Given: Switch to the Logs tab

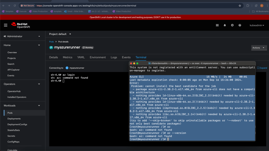Looking at the screenshot, I should [114, 57].
